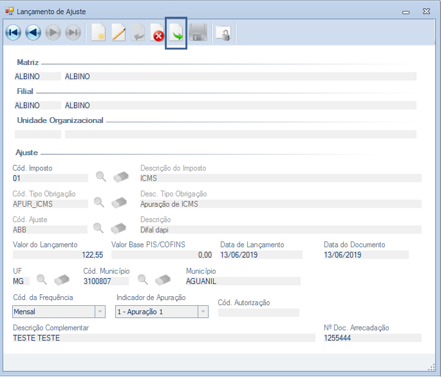This screenshot has height=378, width=441.
Task: Create a new record with toolbar icon
Action: (x=98, y=33)
